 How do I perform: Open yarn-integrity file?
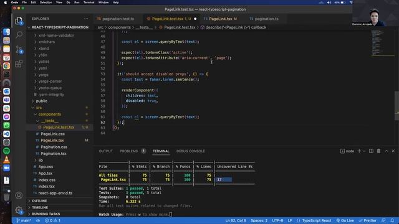[60, 95]
